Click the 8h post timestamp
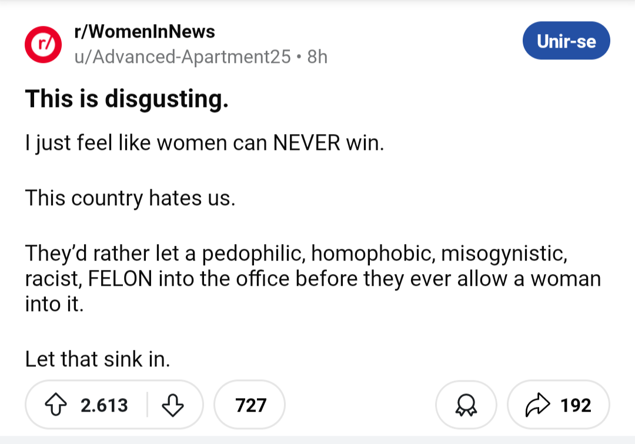The image size is (635, 444). pyautogui.click(x=317, y=56)
